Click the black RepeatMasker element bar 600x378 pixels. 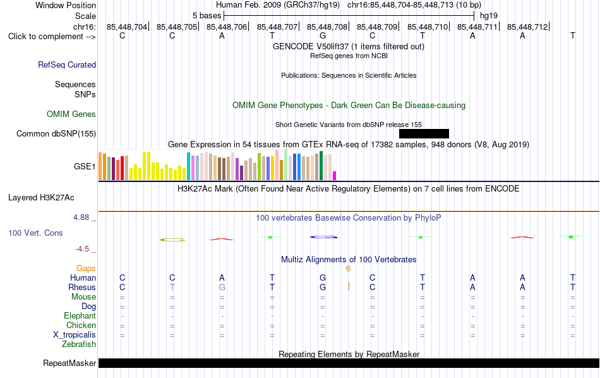point(349,363)
